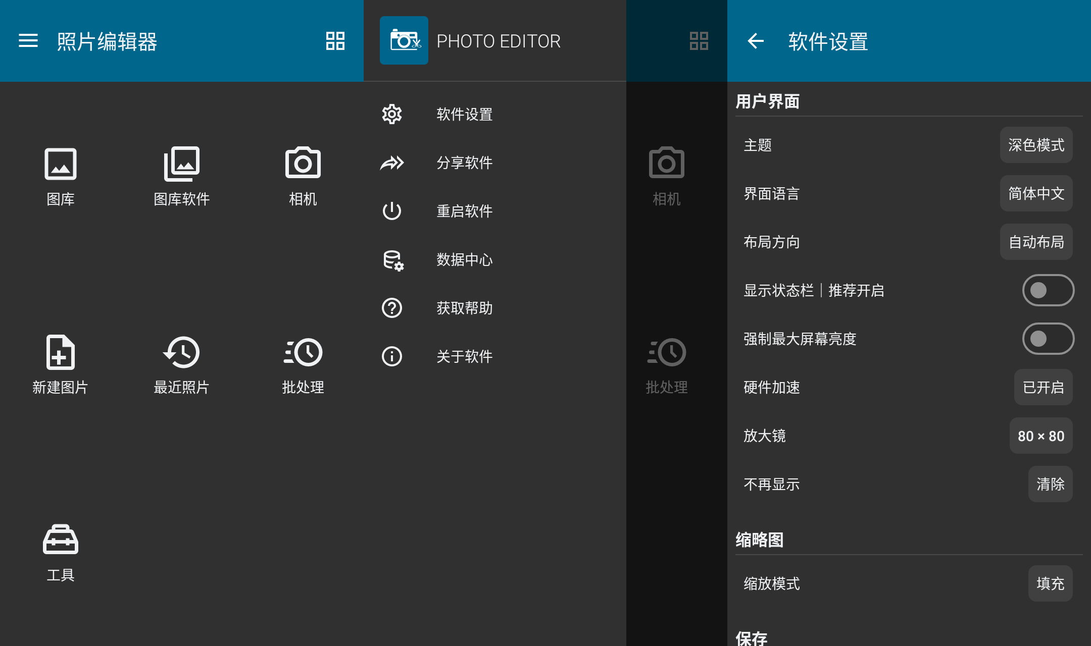Change 主题 from 深色模式

coord(1036,145)
